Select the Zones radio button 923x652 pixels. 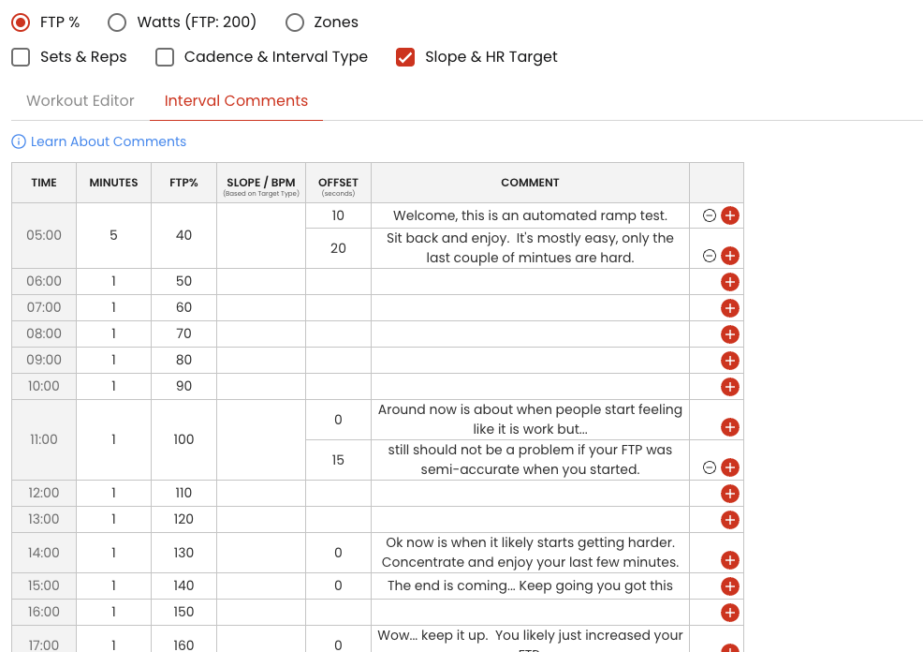pyautogui.click(x=295, y=22)
